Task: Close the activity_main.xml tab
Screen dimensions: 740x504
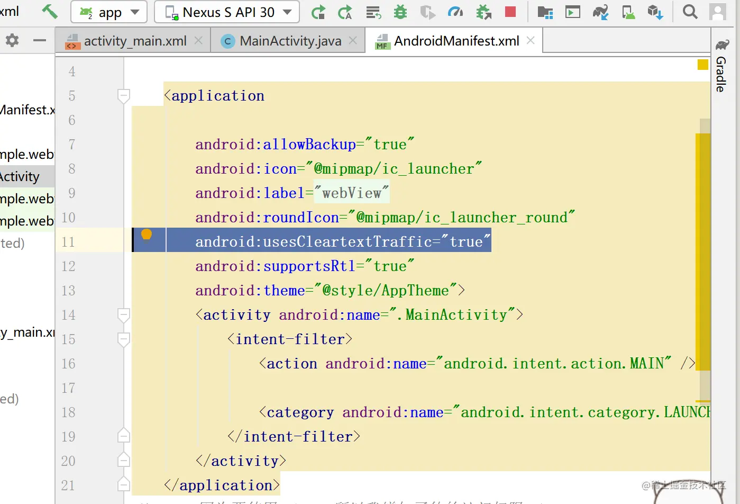Action: [198, 40]
